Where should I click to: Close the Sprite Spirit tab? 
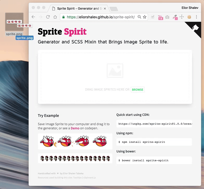pos(105,9)
